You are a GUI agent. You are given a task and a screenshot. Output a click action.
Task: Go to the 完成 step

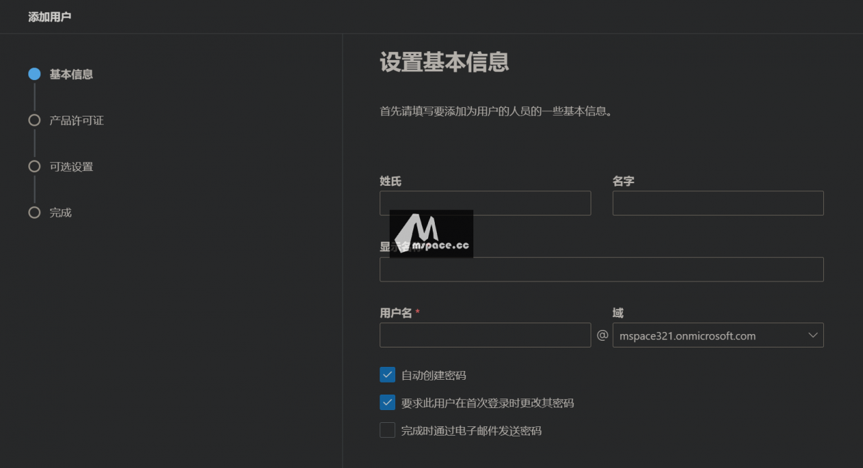click(x=50, y=212)
